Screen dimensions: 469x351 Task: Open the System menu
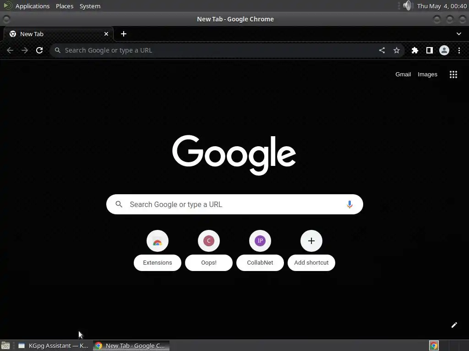pos(90,6)
